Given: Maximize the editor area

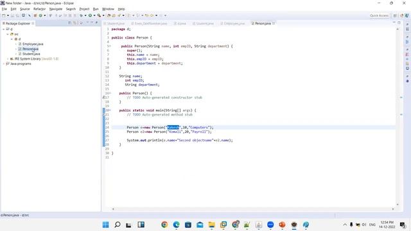Looking at the screenshot, I should pyautogui.click(x=399, y=23).
